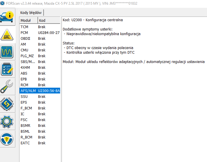The image size is (207, 162).
Task: Open the tests checklist icon
Action: pos(7,69)
